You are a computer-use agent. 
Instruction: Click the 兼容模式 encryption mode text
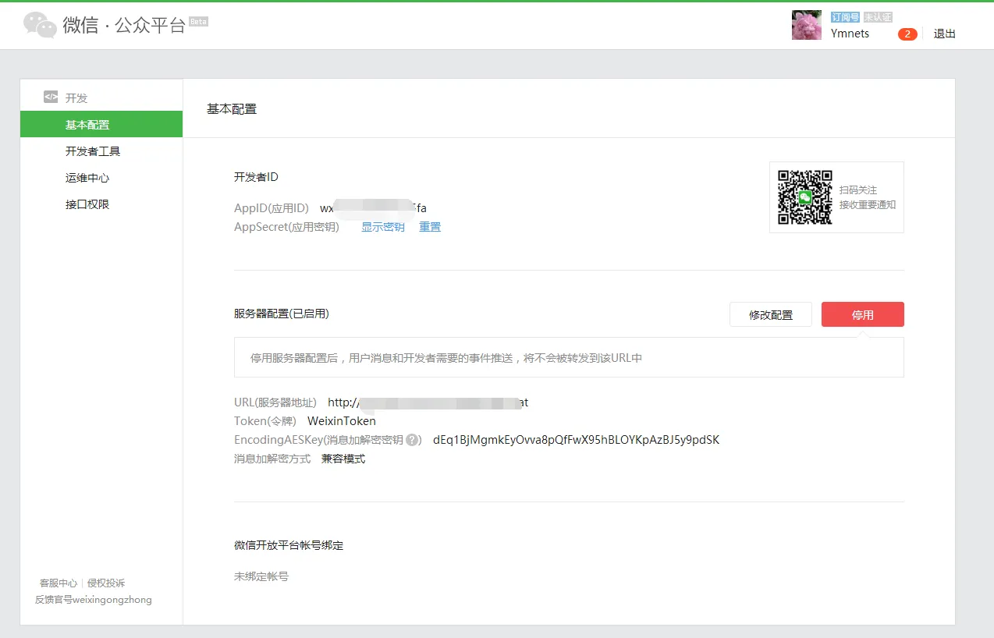(x=343, y=459)
